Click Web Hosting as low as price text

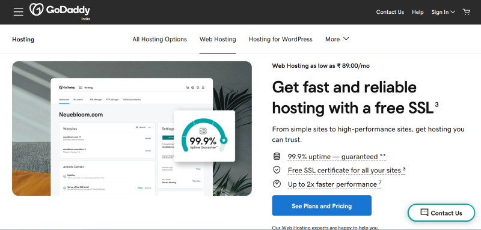coord(320,65)
